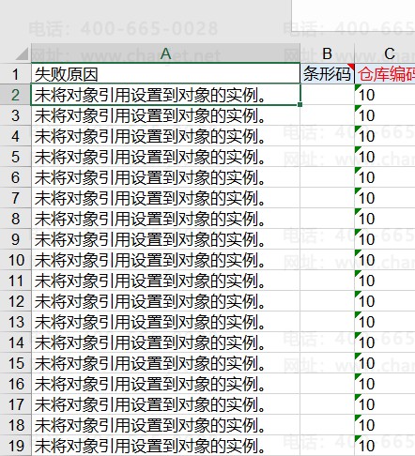Select the red 仓库编码 header cell
This screenshot has height=456, width=415.
385,74
